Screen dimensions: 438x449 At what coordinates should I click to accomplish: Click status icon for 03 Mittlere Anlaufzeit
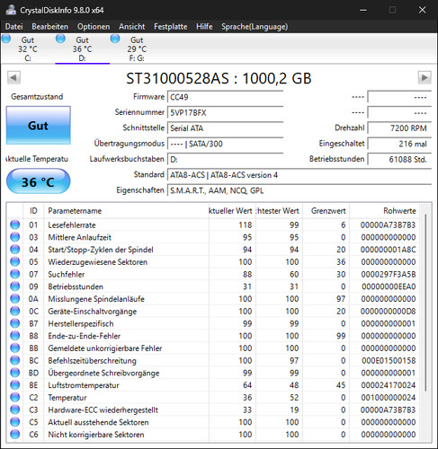point(15,237)
